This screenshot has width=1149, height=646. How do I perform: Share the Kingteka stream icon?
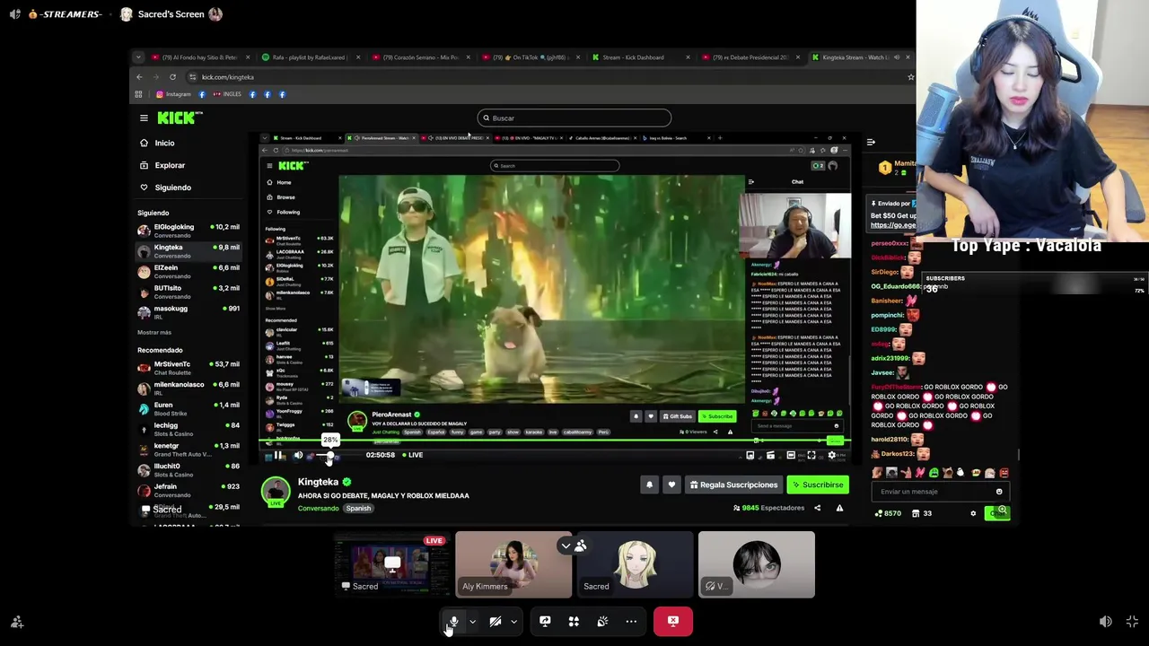tap(817, 508)
